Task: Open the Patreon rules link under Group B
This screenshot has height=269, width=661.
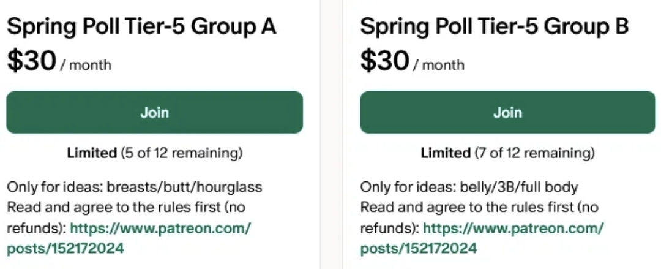Action: tap(513, 229)
